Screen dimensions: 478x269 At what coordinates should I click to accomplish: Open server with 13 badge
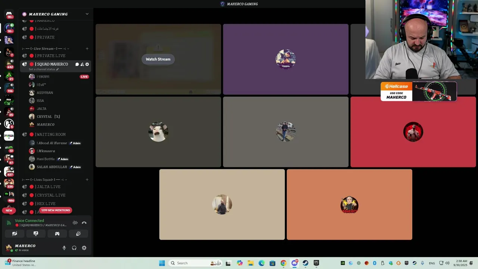pos(9,148)
